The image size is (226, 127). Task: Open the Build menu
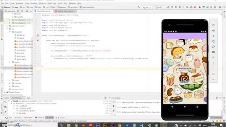49,3
